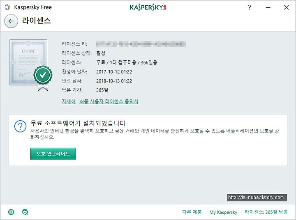Click the license certificate image
Viewport: 296px width, 220px height.
31,65
